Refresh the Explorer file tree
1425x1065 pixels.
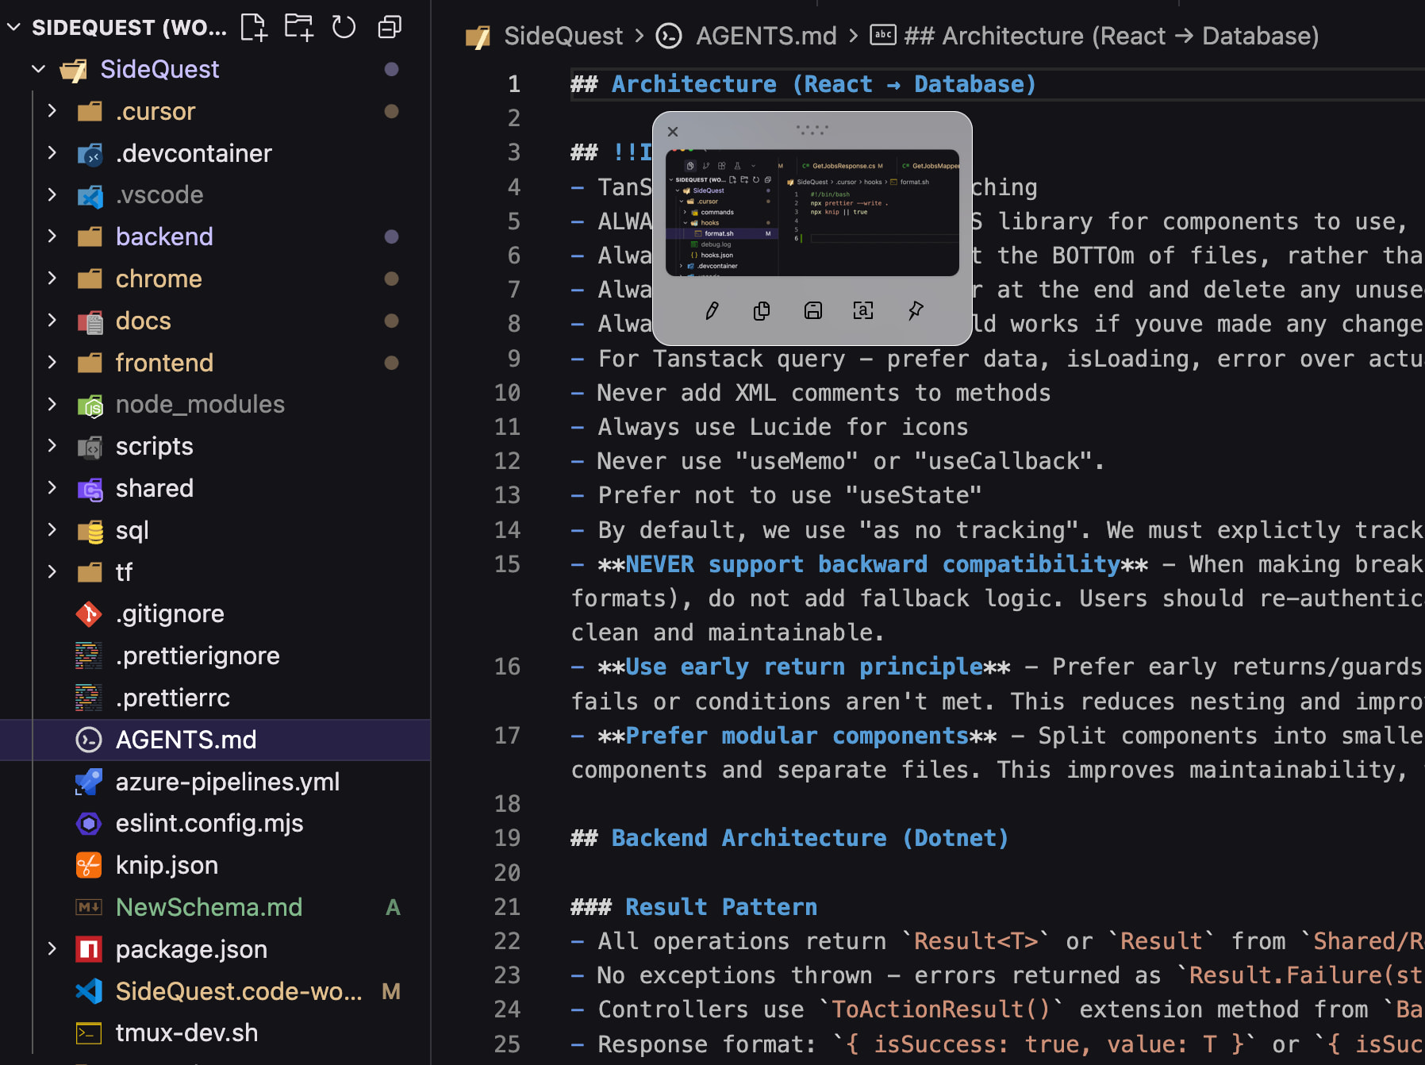point(344,27)
